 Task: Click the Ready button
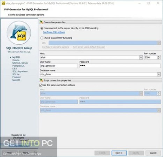pos(136,153)
